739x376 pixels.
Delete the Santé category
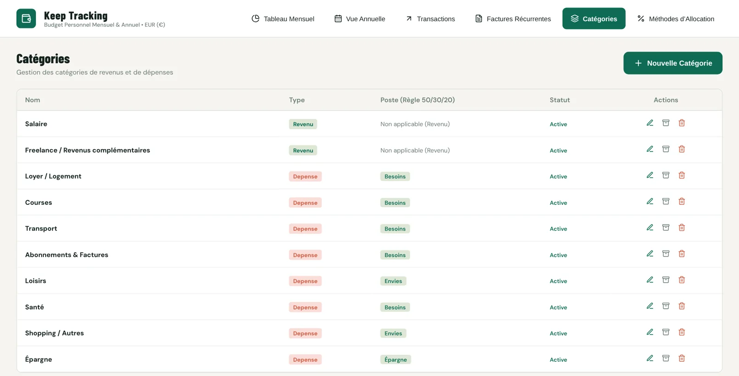pyautogui.click(x=682, y=306)
